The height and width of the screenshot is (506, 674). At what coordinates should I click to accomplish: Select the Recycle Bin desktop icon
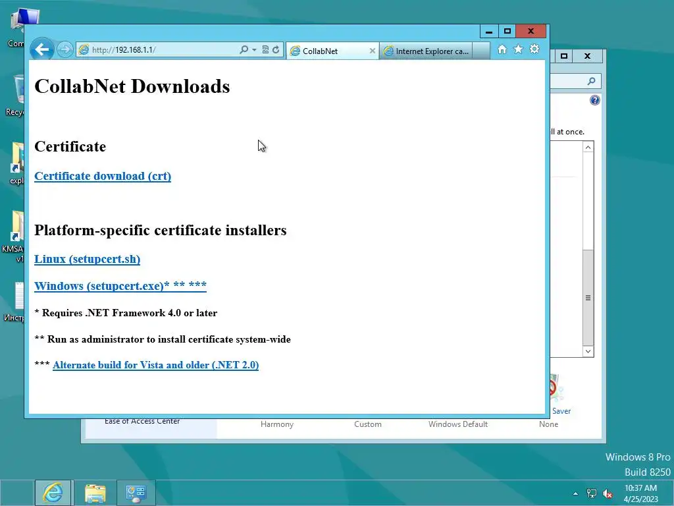point(16,96)
